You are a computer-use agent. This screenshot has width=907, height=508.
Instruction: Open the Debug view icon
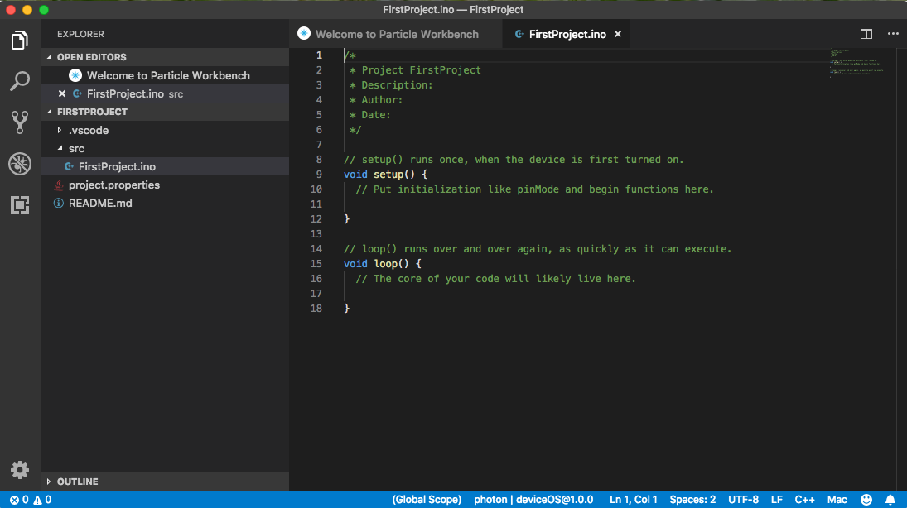tap(20, 164)
